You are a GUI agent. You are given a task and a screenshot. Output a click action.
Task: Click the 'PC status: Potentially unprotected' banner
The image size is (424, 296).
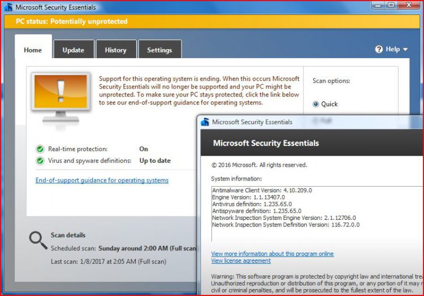(212, 21)
